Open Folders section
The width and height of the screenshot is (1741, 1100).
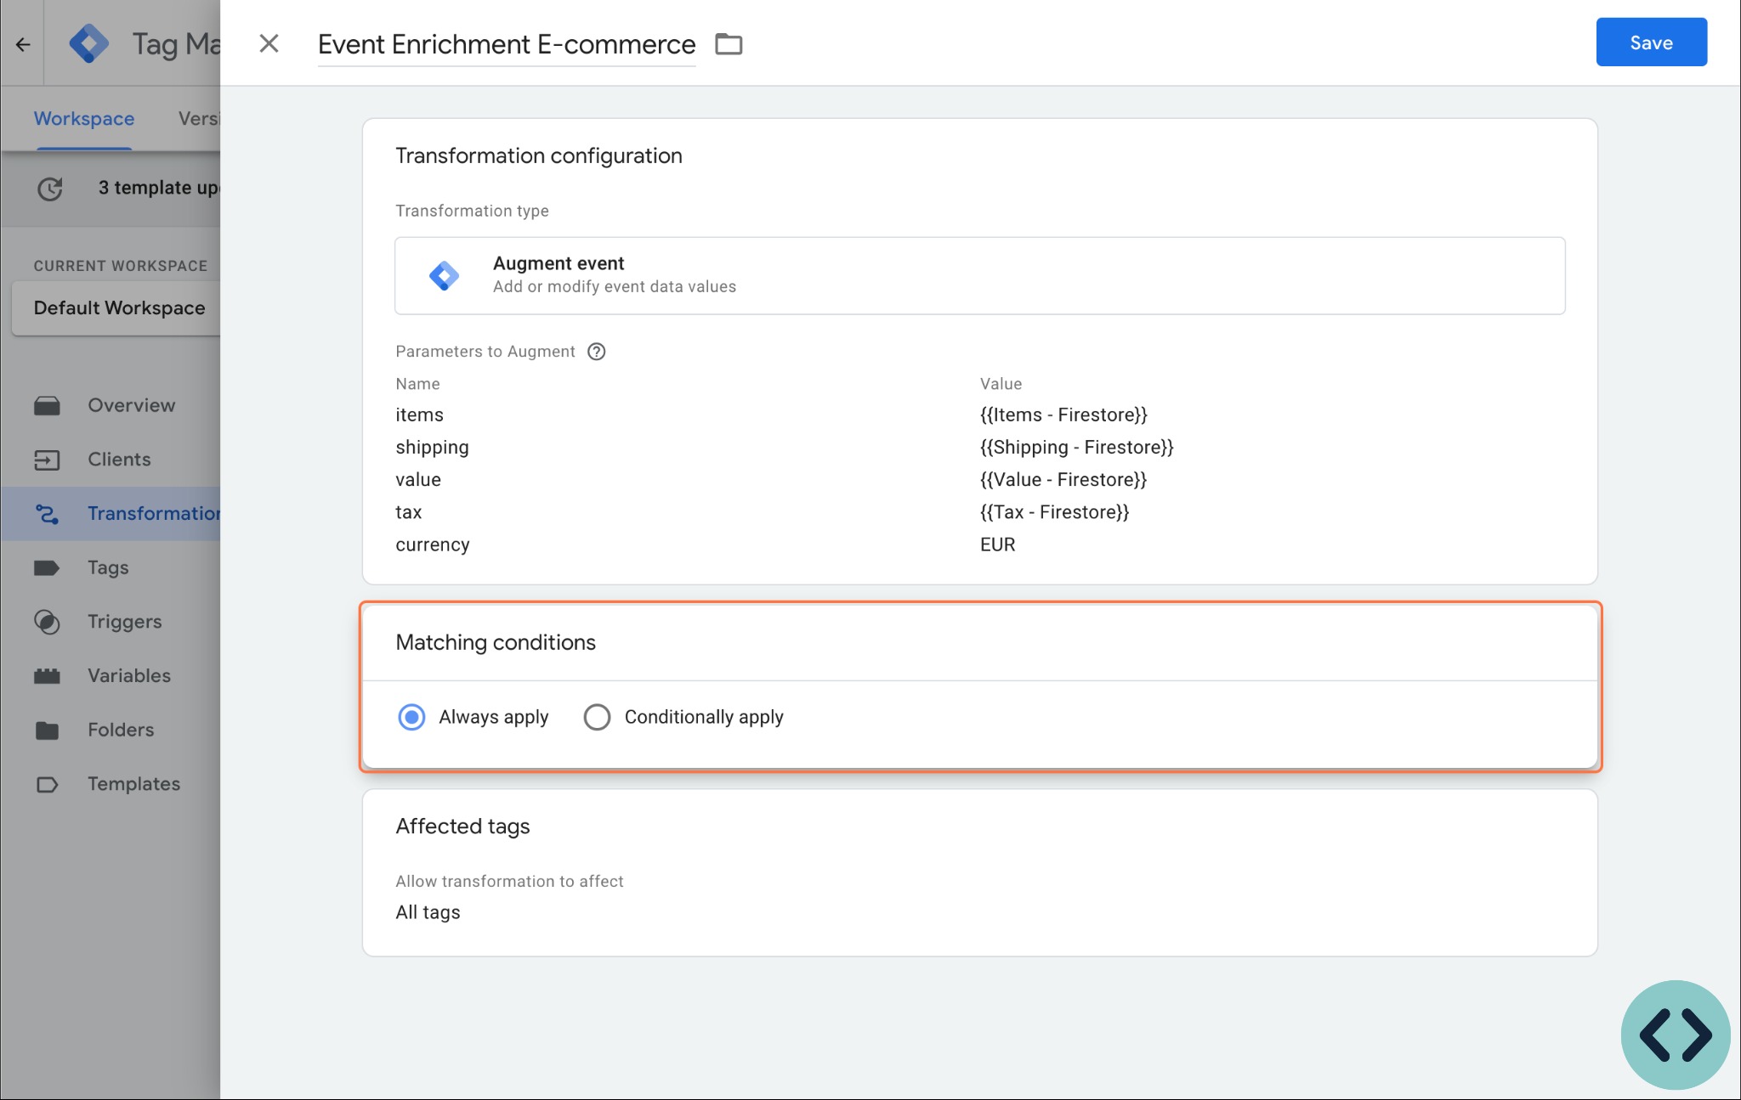pos(121,730)
